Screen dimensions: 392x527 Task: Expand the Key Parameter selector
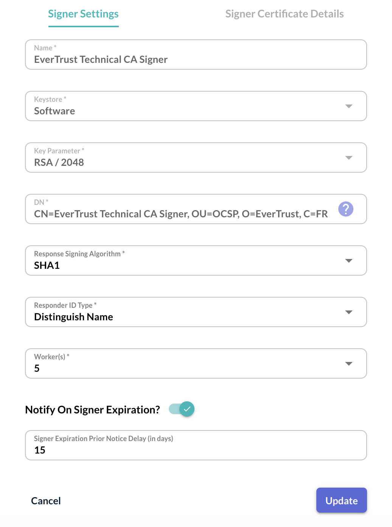click(x=349, y=157)
